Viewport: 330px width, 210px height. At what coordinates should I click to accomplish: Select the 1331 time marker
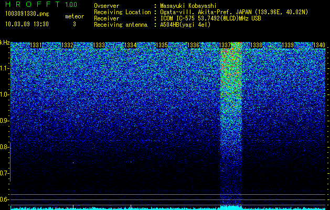(x=36, y=45)
